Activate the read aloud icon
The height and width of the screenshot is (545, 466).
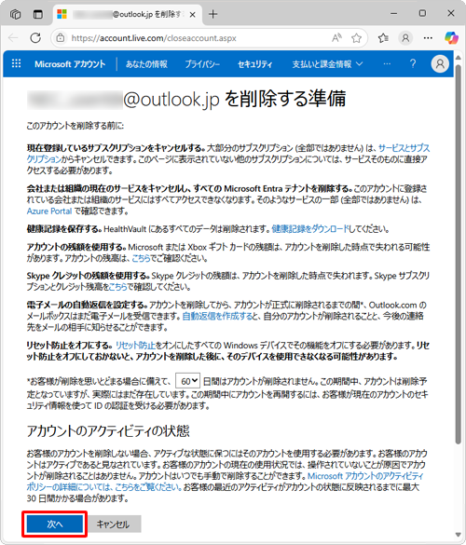(336, 38)
